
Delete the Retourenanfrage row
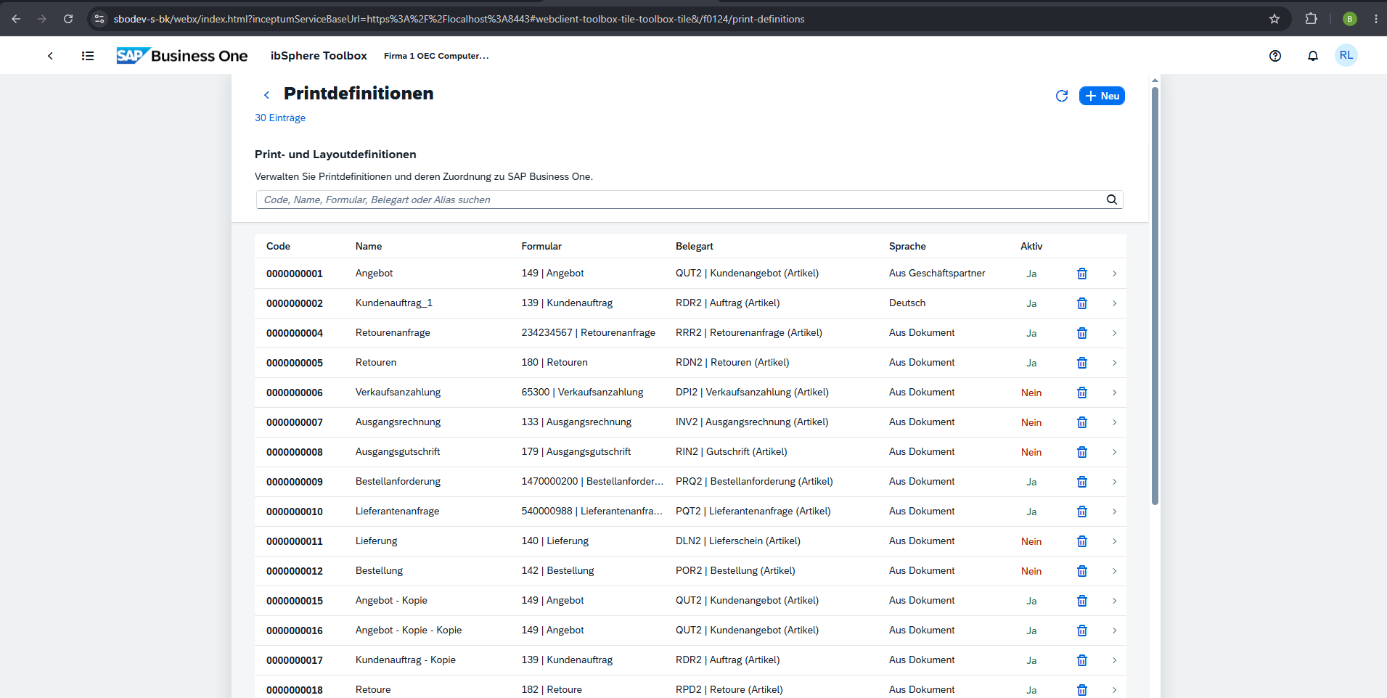point(1081,333)
